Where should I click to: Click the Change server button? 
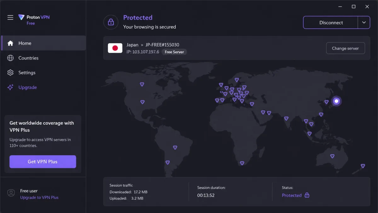(345, 48)
